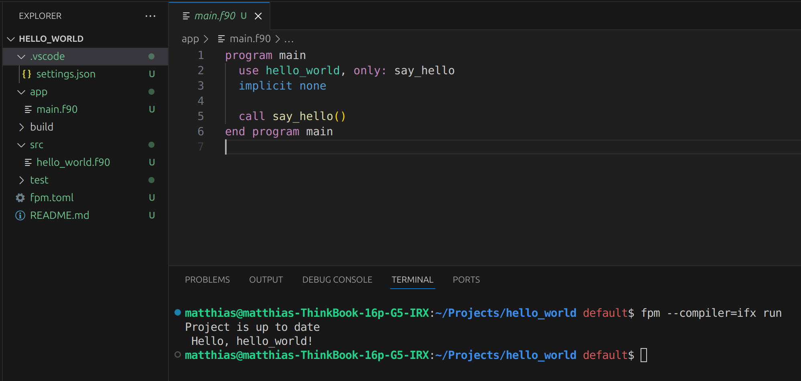801x381 pixels.
Task: Click the modified dot beside .vscode folder
Action: tap(152, 57)
